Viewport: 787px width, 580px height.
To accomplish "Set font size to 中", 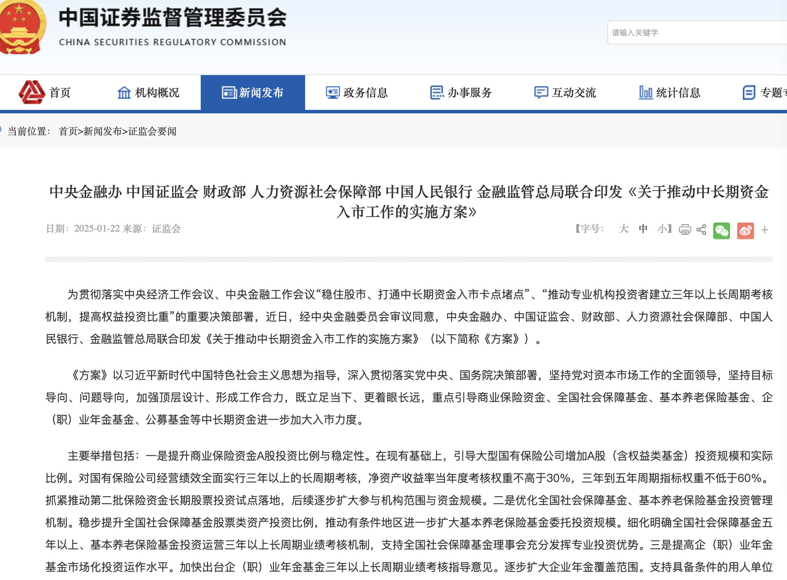I will point(643,229).
